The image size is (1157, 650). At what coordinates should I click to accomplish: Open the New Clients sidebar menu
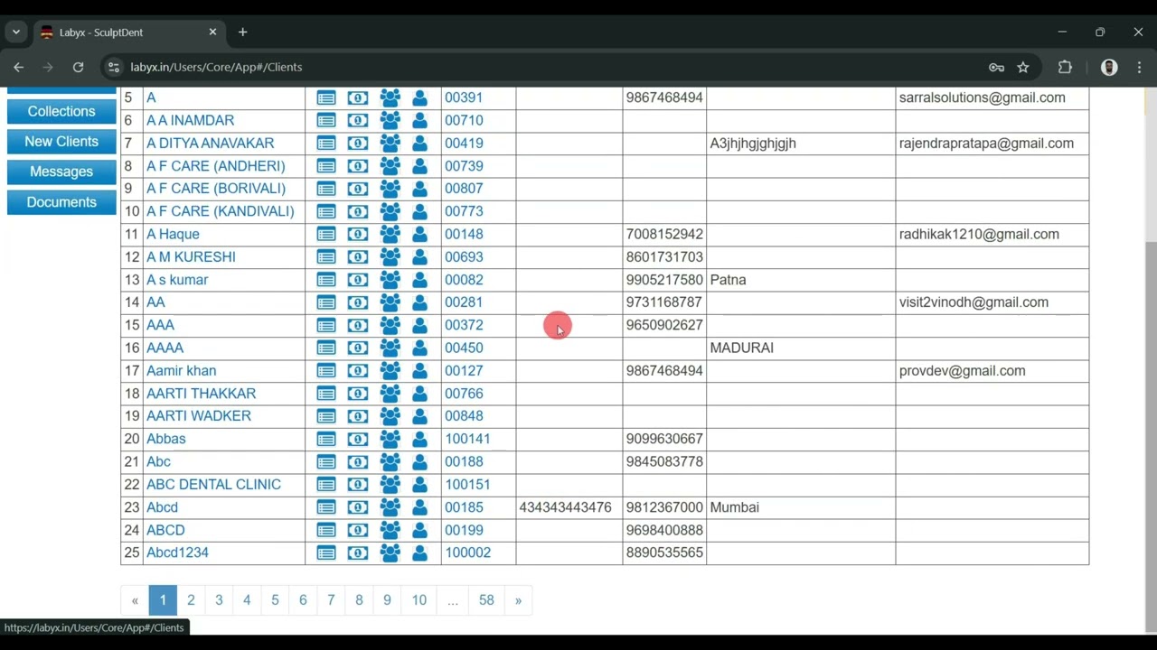tap(61, 142)
